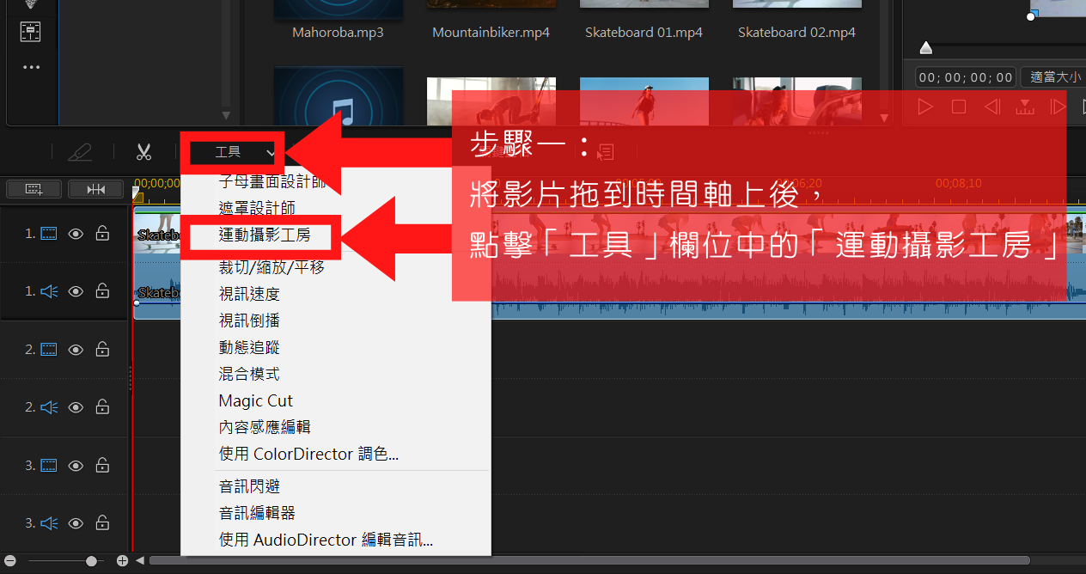Click the timeline fit view icon
Image resolution: width=1086 pixels, height=574 pixels.
point(95,188)
